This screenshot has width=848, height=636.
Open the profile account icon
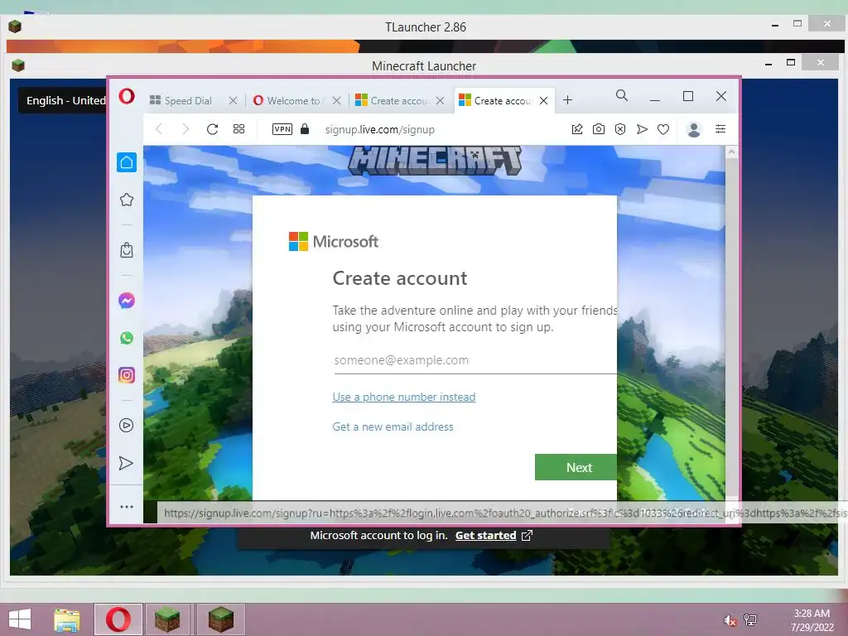[x=694, y=129]
